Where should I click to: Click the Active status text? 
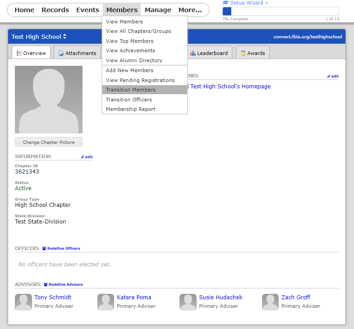[23, 188]
